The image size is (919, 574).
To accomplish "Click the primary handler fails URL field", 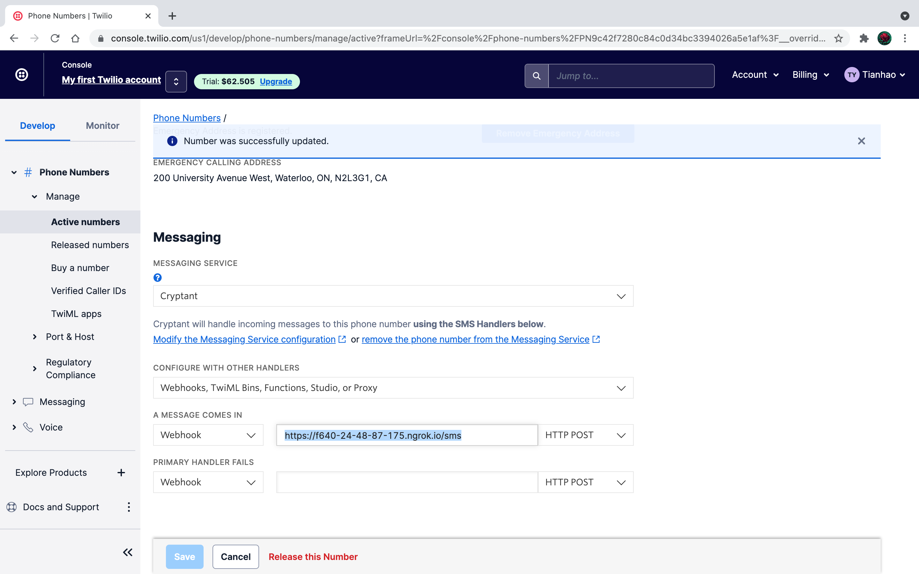I will tap(407, 482).
